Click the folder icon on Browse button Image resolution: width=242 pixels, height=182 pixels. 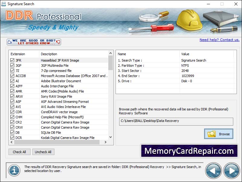click(x=212, y=134)
